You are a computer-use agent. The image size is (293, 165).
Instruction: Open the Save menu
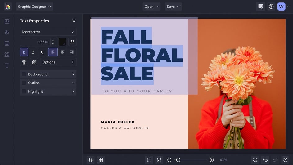pos(173,7)
